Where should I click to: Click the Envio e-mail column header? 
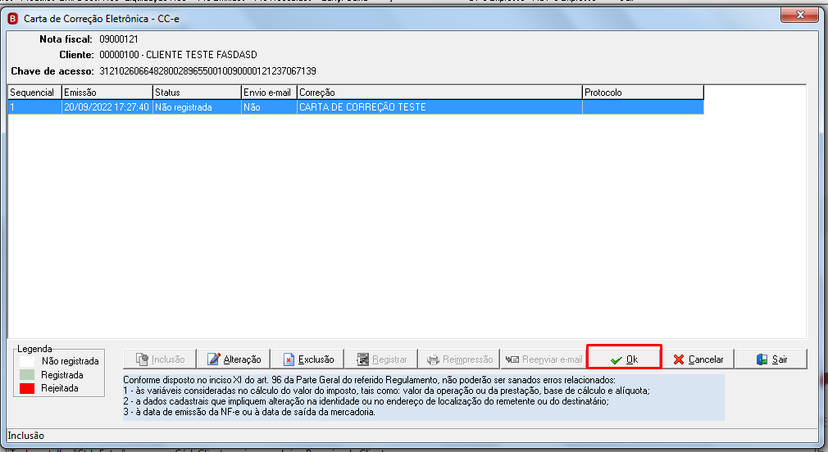[270, 93]
